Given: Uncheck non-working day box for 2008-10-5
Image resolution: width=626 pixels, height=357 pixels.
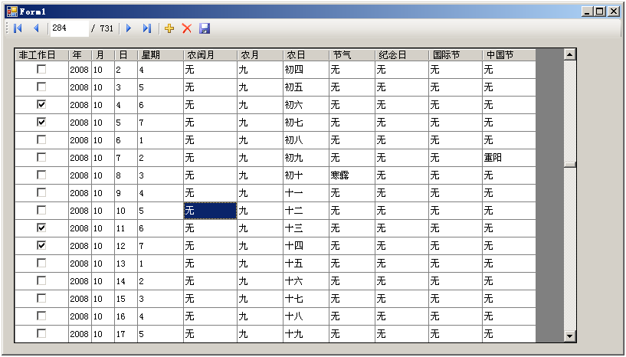Looking at the screenshot, I should 41,123.
